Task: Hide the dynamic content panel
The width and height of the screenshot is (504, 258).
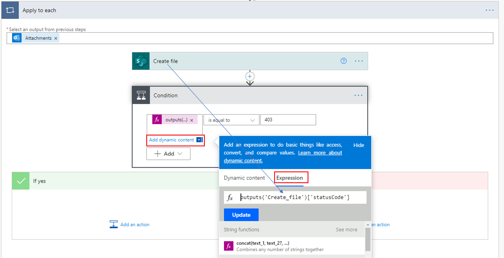Action: pyautogui.click(x=359, y=145)
